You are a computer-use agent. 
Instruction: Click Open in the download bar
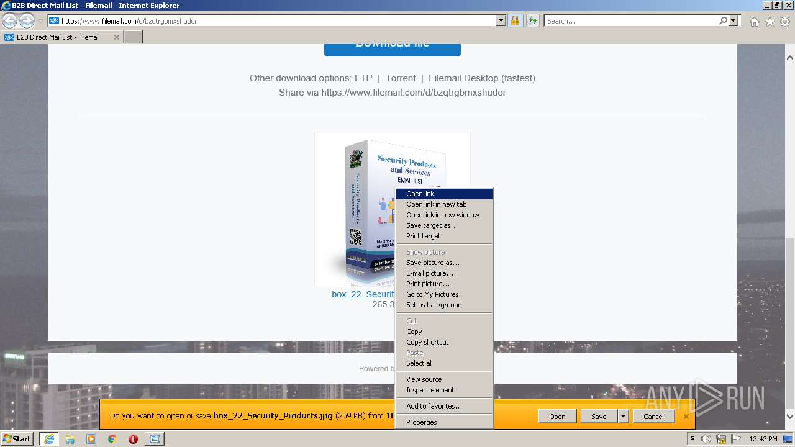tap(557, 417)
